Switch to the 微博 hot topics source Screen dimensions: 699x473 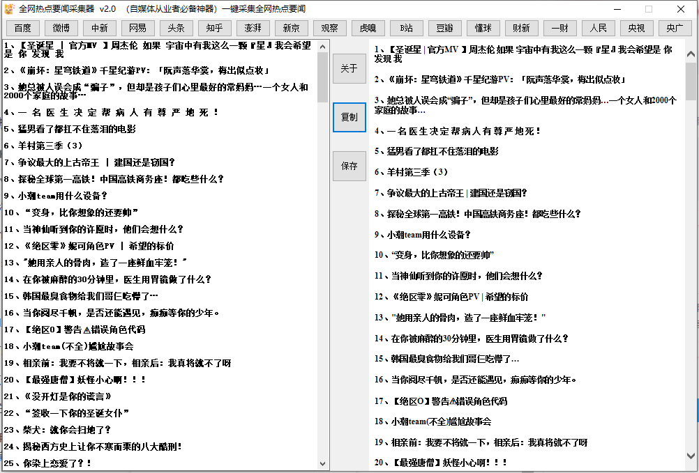tap(60, 28)
